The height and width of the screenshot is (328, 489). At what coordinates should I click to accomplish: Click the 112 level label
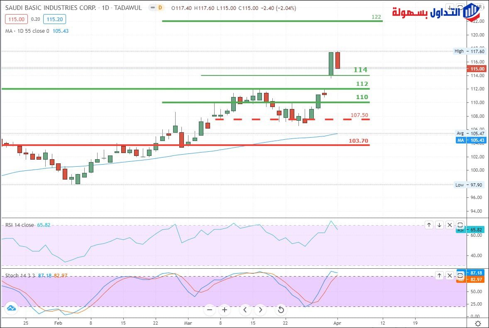362,84
